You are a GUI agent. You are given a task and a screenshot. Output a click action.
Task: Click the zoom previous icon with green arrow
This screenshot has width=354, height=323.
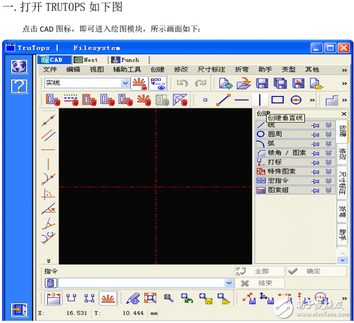[187, 298]
